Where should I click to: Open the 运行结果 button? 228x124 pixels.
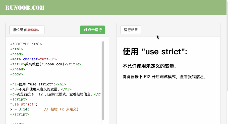(x=131, y=30)
